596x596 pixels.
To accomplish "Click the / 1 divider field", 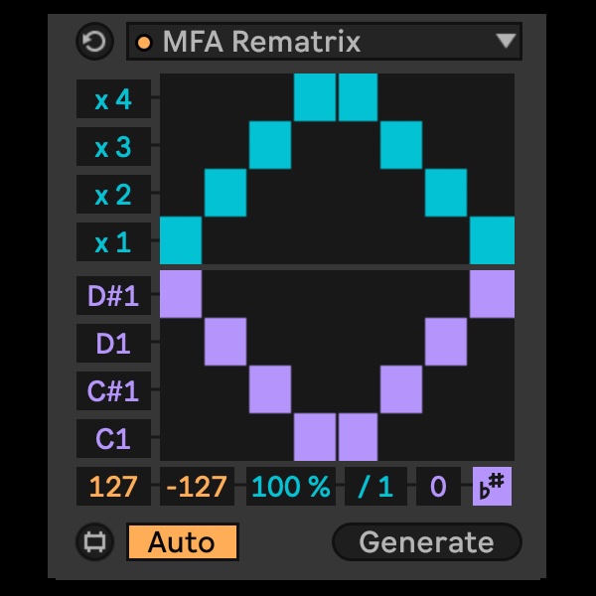I will pyautogui.click(x=374, y=487).
